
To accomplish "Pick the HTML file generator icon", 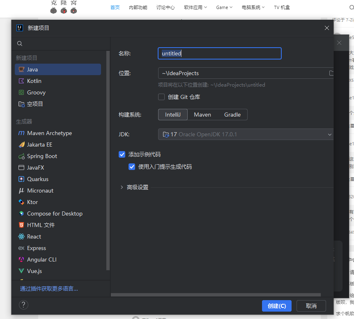I will [21, 225].
